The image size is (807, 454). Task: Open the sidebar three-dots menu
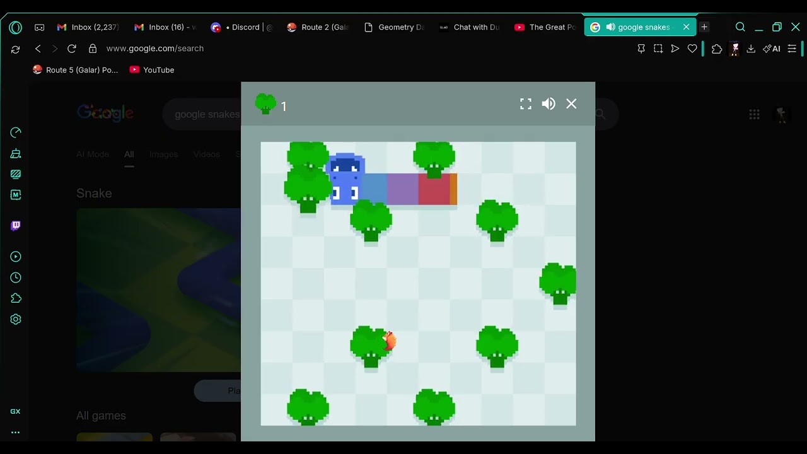coord(15,433)
